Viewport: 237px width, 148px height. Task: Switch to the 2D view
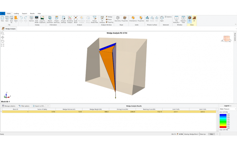194,19
